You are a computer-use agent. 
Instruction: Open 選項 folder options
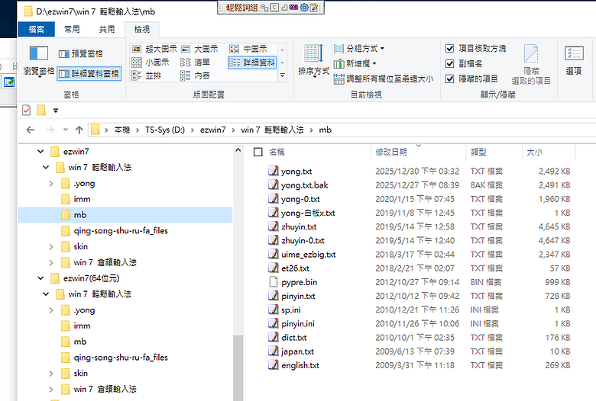click(x=574, y=61)
